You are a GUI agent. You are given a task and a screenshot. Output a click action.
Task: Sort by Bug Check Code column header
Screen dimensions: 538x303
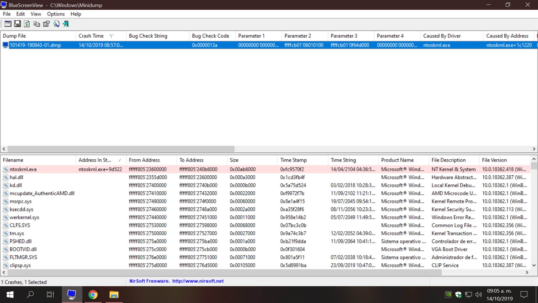pyautogui.click(x=210, y=36)
